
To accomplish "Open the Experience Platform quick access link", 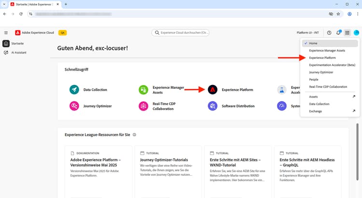I will click(237, 90).
